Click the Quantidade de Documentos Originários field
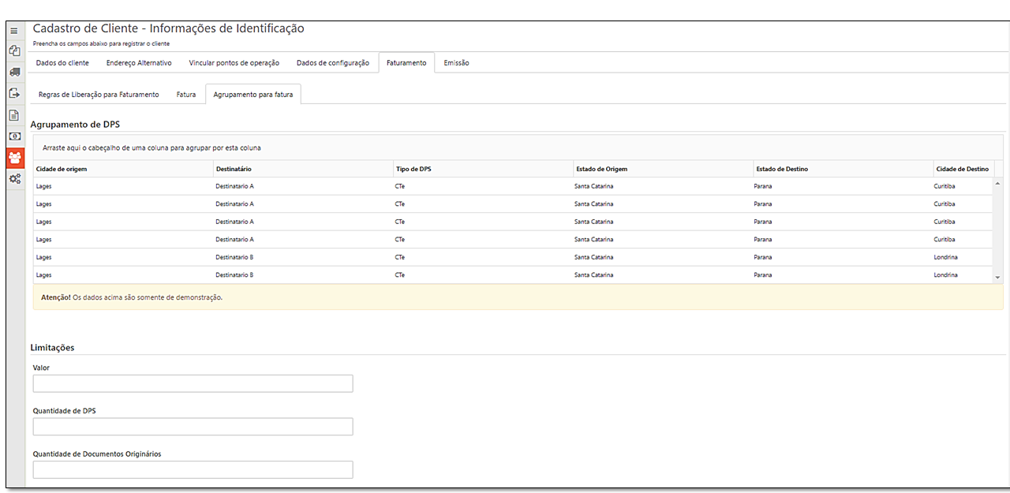The height and width of the screenshot is (493, 1010). click(193, 470)
